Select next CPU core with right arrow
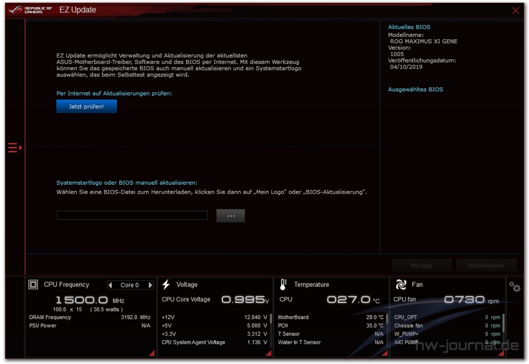 150,285
